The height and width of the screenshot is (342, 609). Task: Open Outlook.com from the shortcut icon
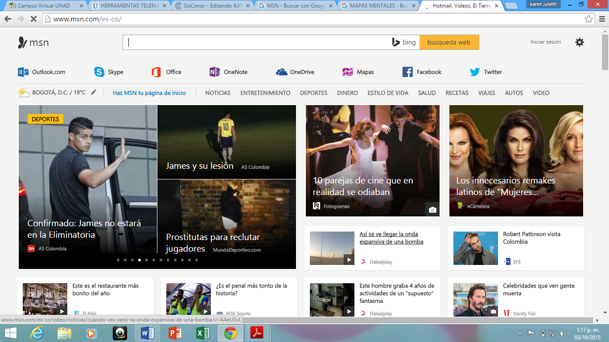click(23, 72)
